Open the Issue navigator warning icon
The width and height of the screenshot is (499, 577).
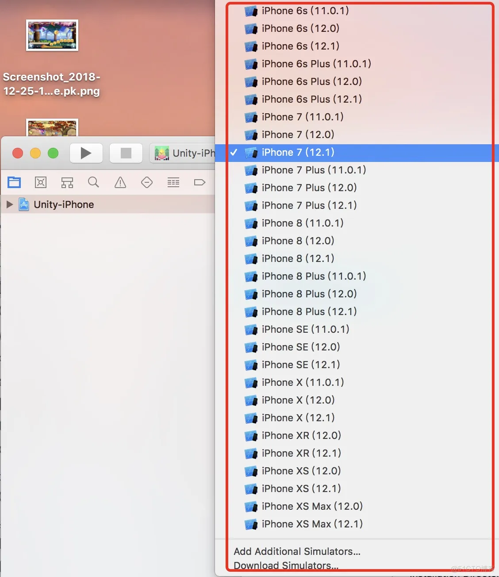pos(120,182)
